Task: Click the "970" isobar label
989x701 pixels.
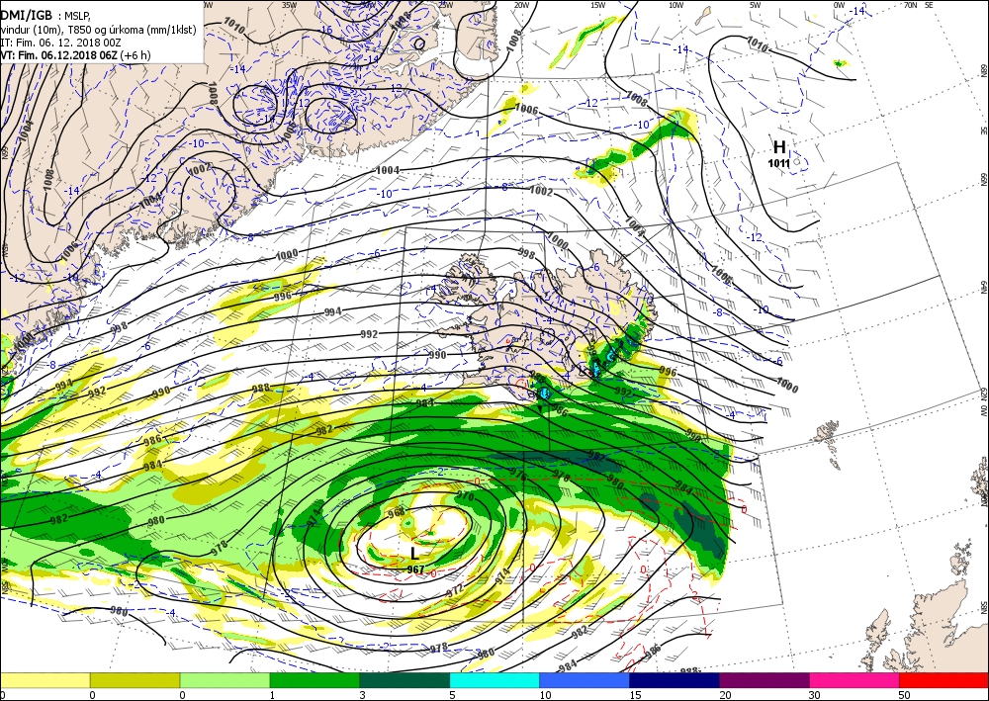Action: coord(465,496)
